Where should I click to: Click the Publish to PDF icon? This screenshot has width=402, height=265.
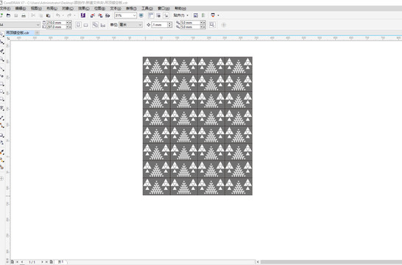click(x=107, y=15)
